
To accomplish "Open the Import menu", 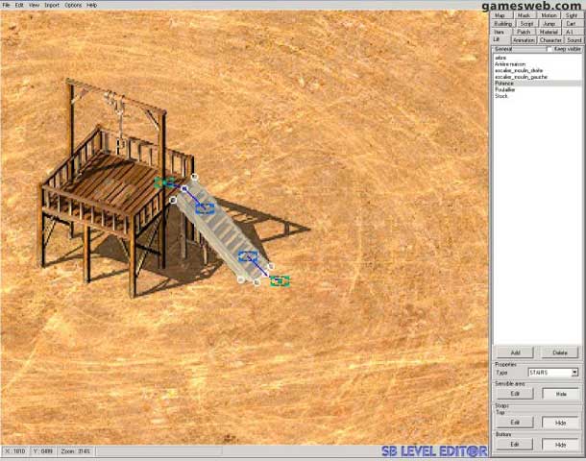I will (x=51, y=5).
